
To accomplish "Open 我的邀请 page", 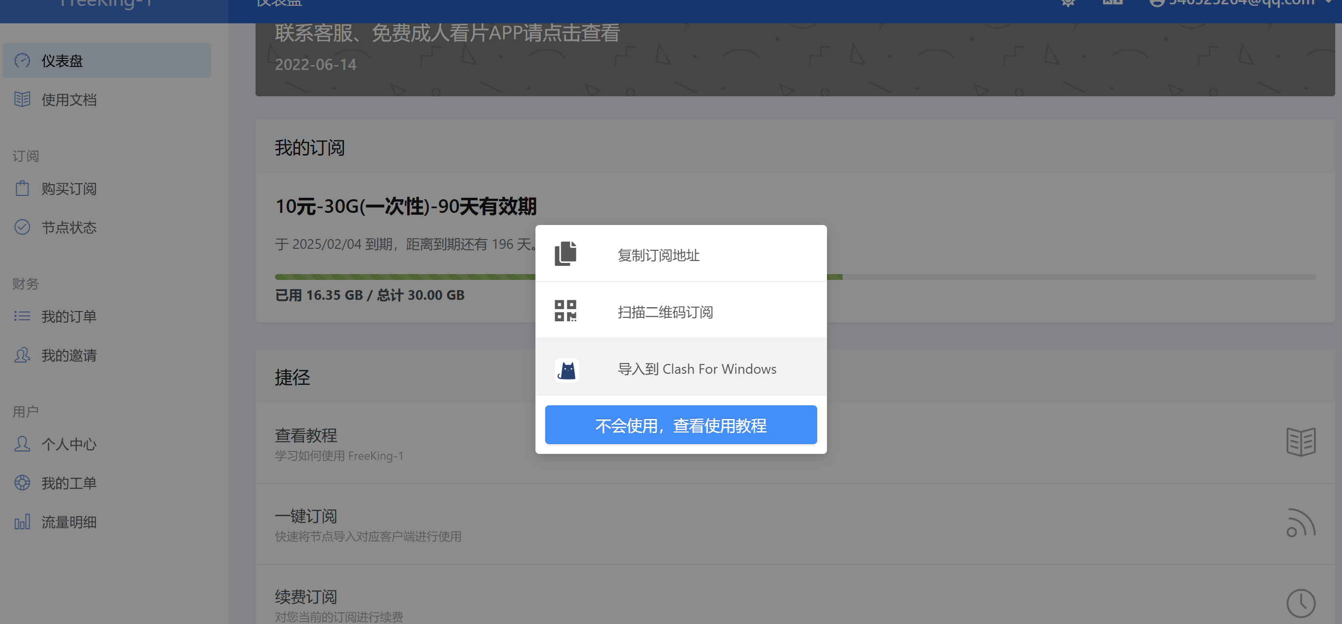I will coord(69,355).
